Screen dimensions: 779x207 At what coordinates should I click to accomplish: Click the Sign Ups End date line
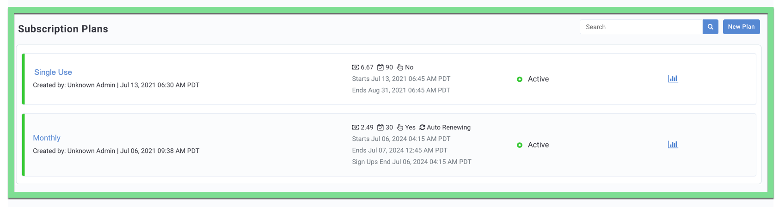(x=411, y=162)
